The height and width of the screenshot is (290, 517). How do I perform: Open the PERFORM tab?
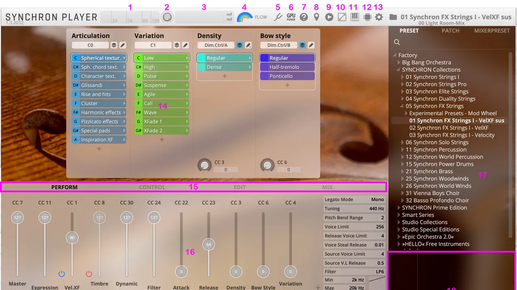tap(64, 187)
